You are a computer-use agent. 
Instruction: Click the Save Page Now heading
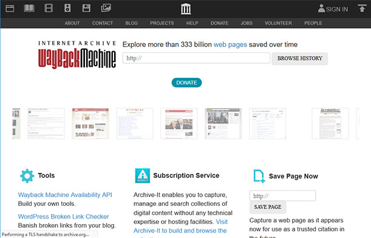(293, 176)
